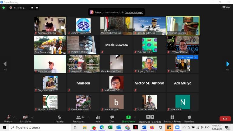Click the red End button
Viewport: 233px width, 131px height.
tap(225, 119)
